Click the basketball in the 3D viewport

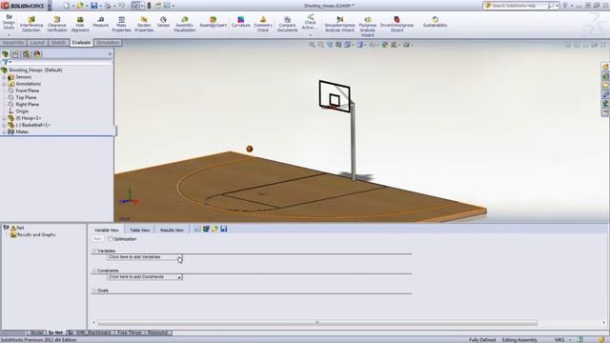point(250,149)
